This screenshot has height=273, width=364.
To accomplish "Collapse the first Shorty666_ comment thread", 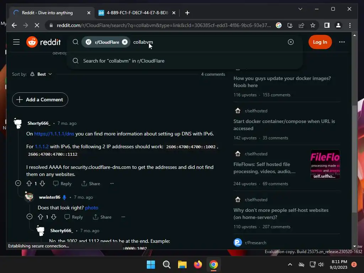I will (18, 183).
